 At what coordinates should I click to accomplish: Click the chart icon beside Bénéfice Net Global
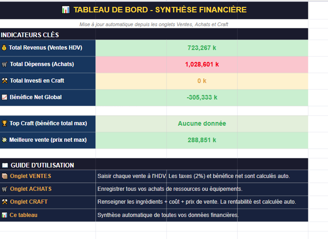[x=5, y=97]
